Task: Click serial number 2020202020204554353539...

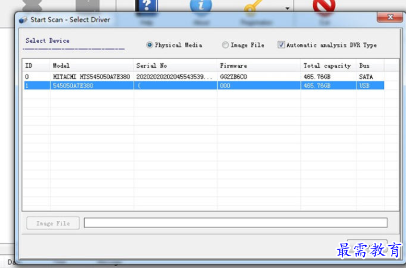Action: coord(174,77)
